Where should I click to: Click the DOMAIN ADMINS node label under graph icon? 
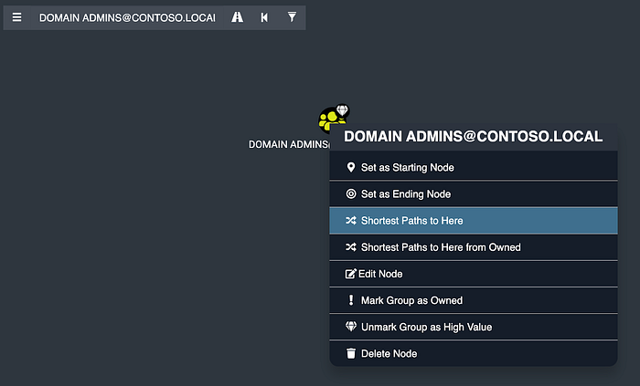[289, 144]
